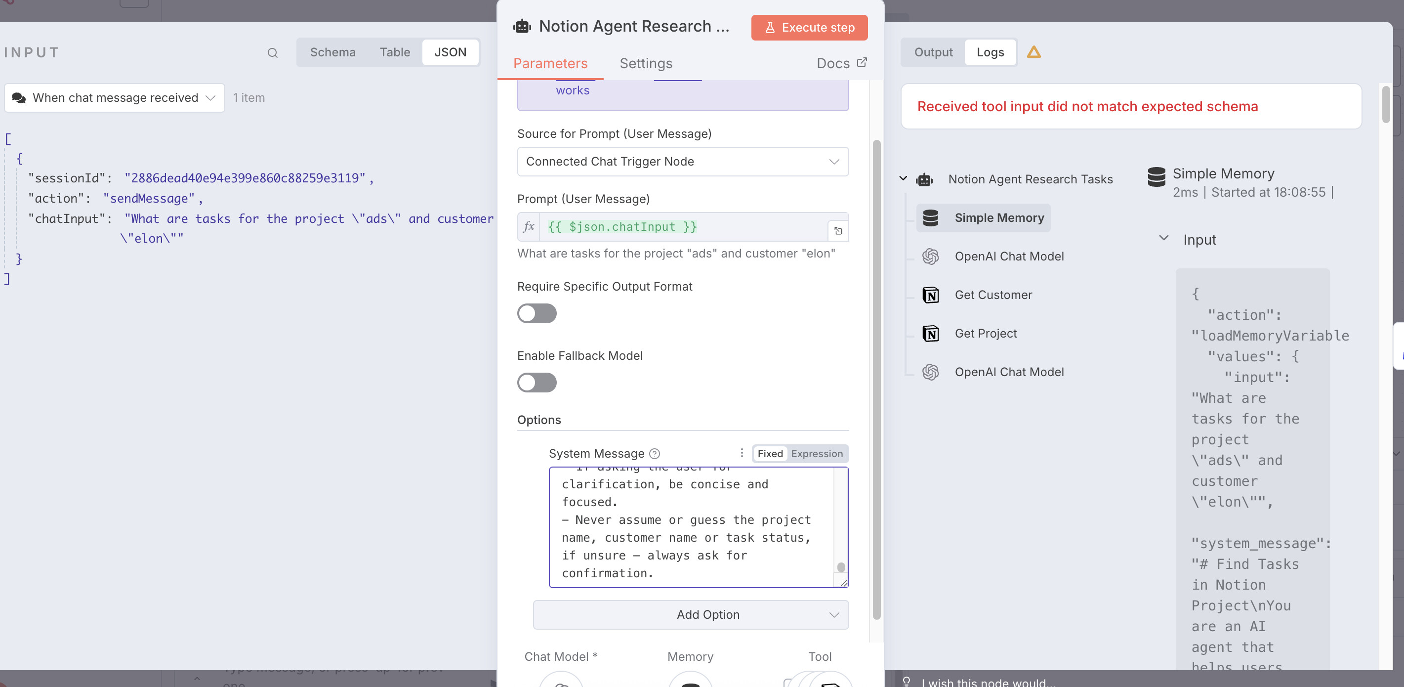Viewport: 1404px width, 687px height.
Task: Open 'When chat message received' node dropdown
Action: 115,97
